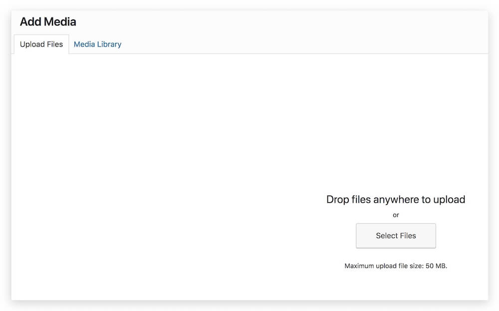Open the Media Library view
Image resolution: width=499 pixels, height=311 pixels.
coord(97,44)
